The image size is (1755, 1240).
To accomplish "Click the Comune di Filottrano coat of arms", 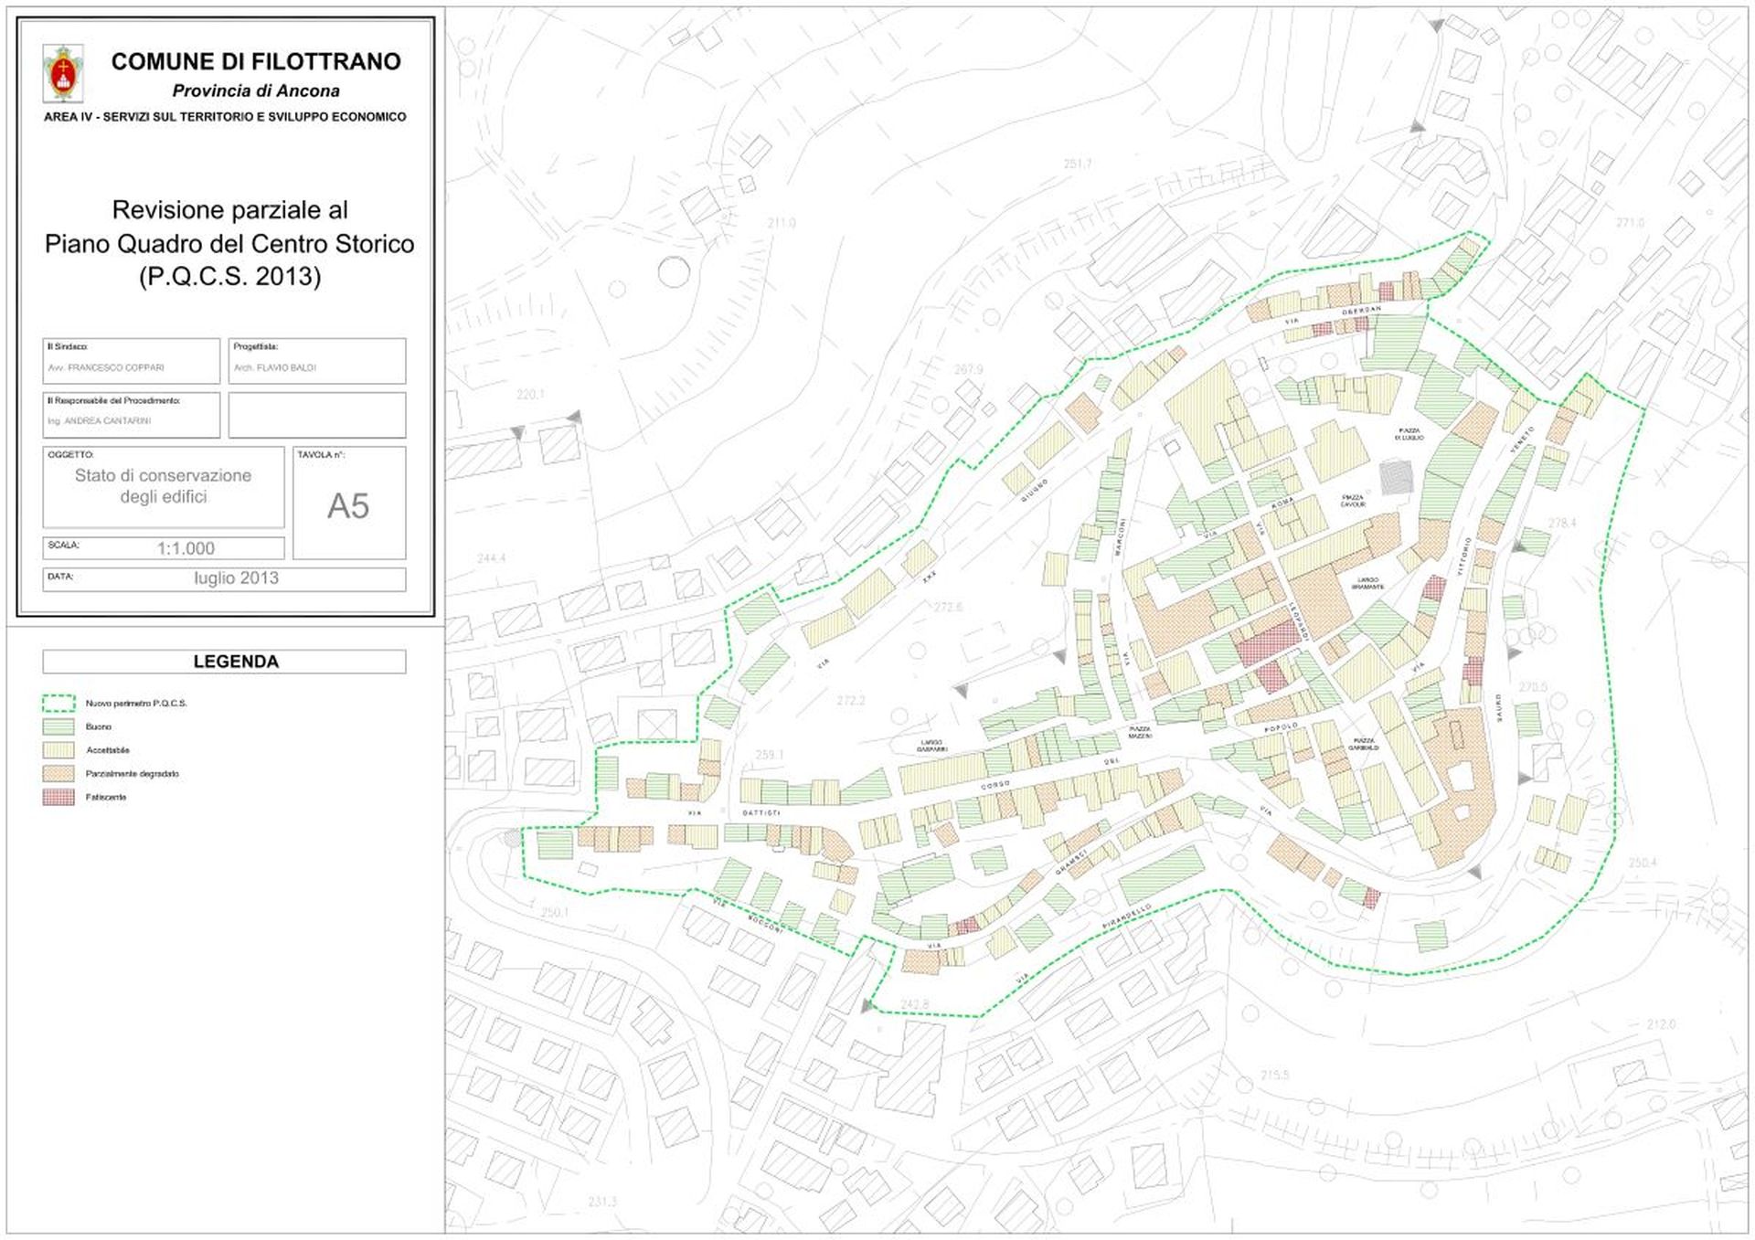I will pos(63,73).
